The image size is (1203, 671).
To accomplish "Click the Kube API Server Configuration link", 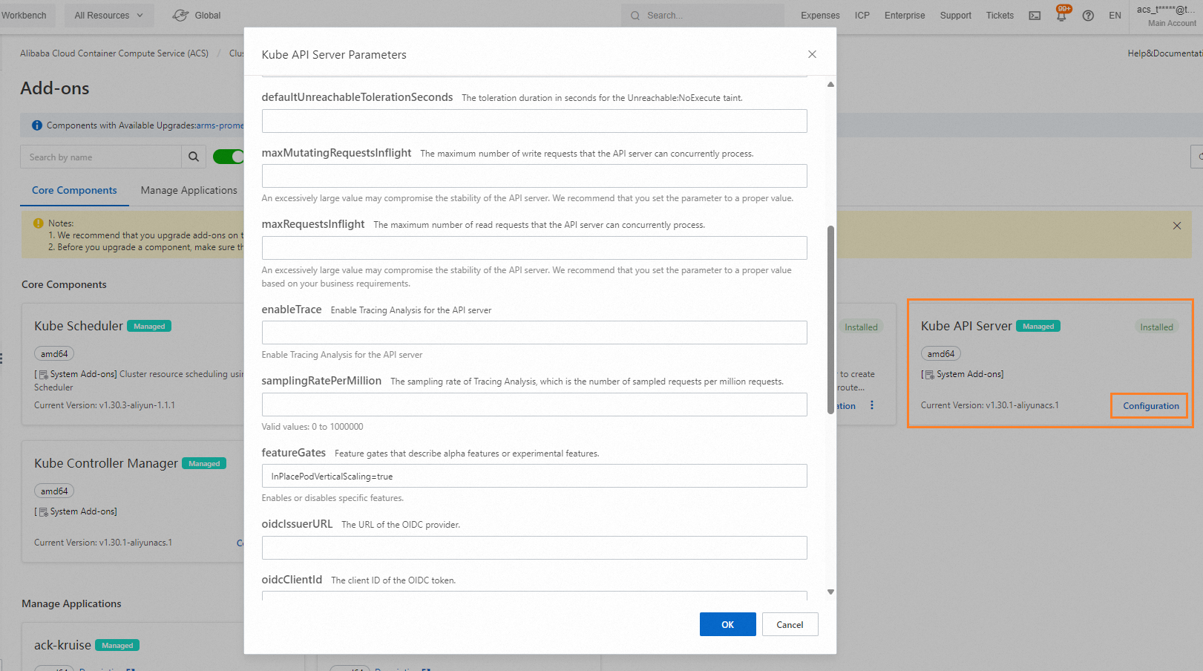I will click(1150, 406).
